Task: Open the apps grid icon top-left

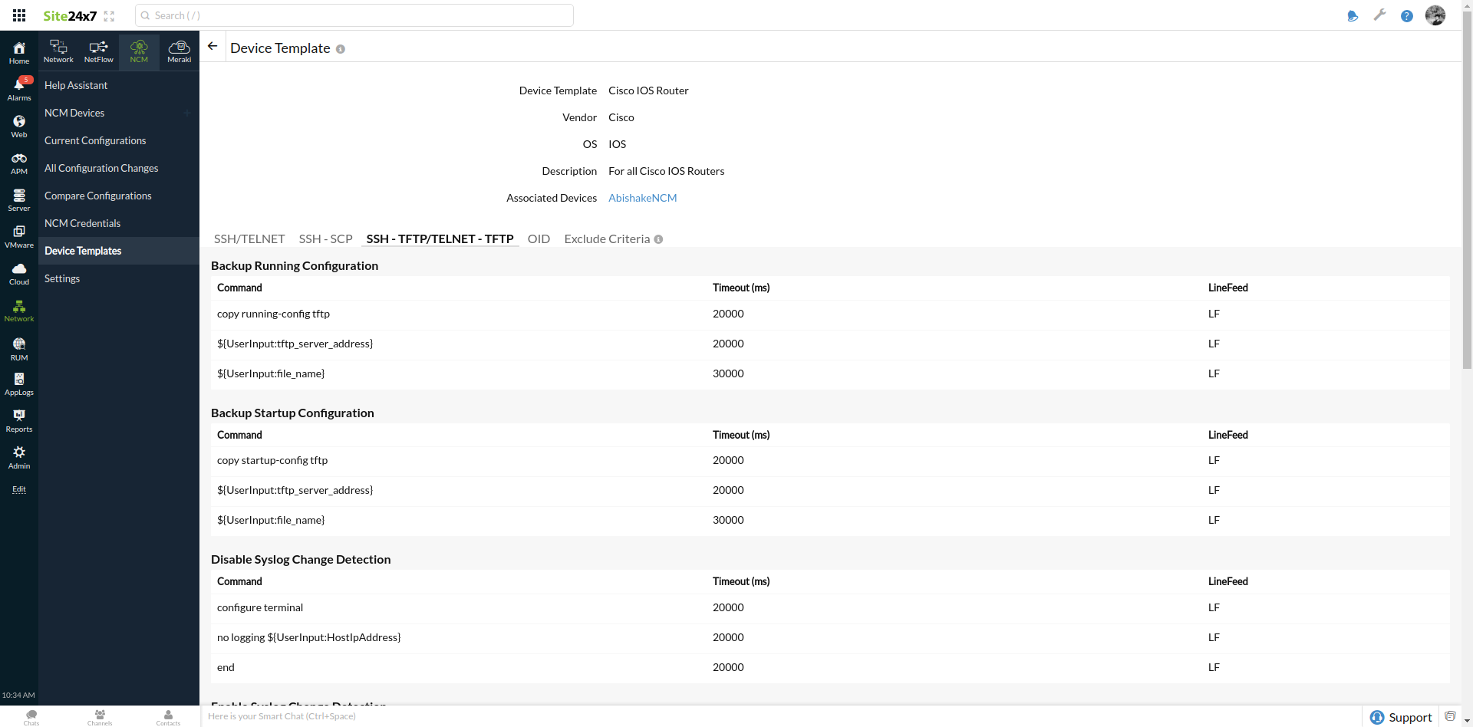Action: pyautogui.click(x=18, y=15)
